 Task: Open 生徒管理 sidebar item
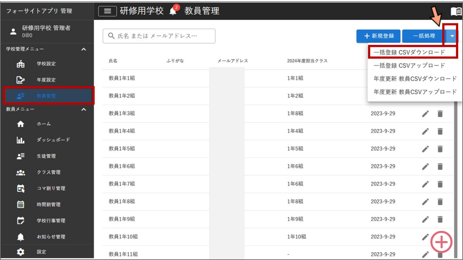[x=47, y=156]
